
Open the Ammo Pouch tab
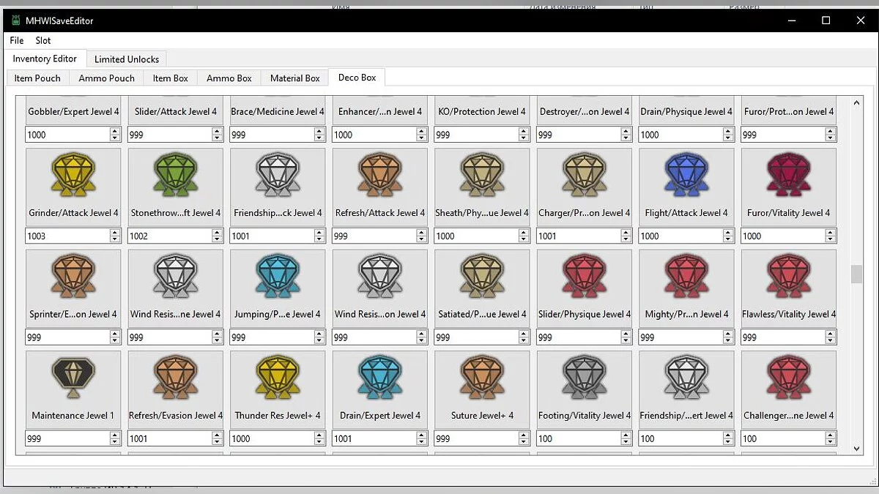(x=107, y=78)
